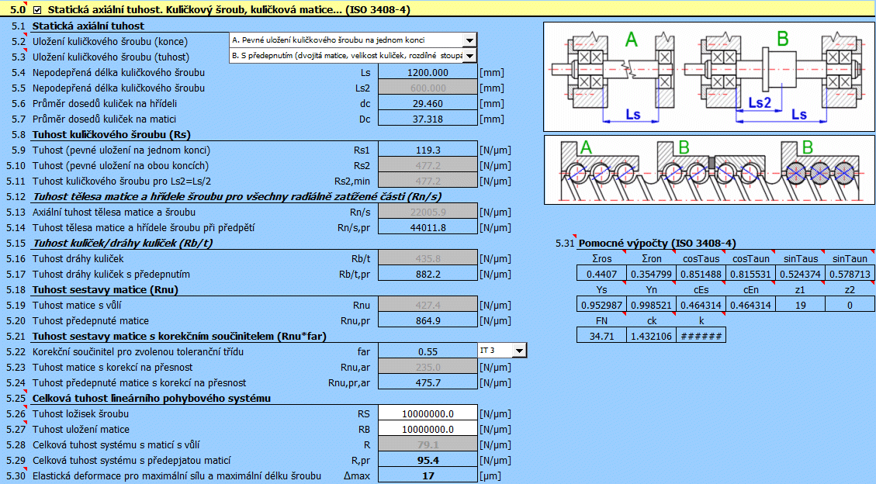The width and height of the screenshot is (876, 484).
Task: Select the Rn/s value 22005.9
Action: (428, 212)
